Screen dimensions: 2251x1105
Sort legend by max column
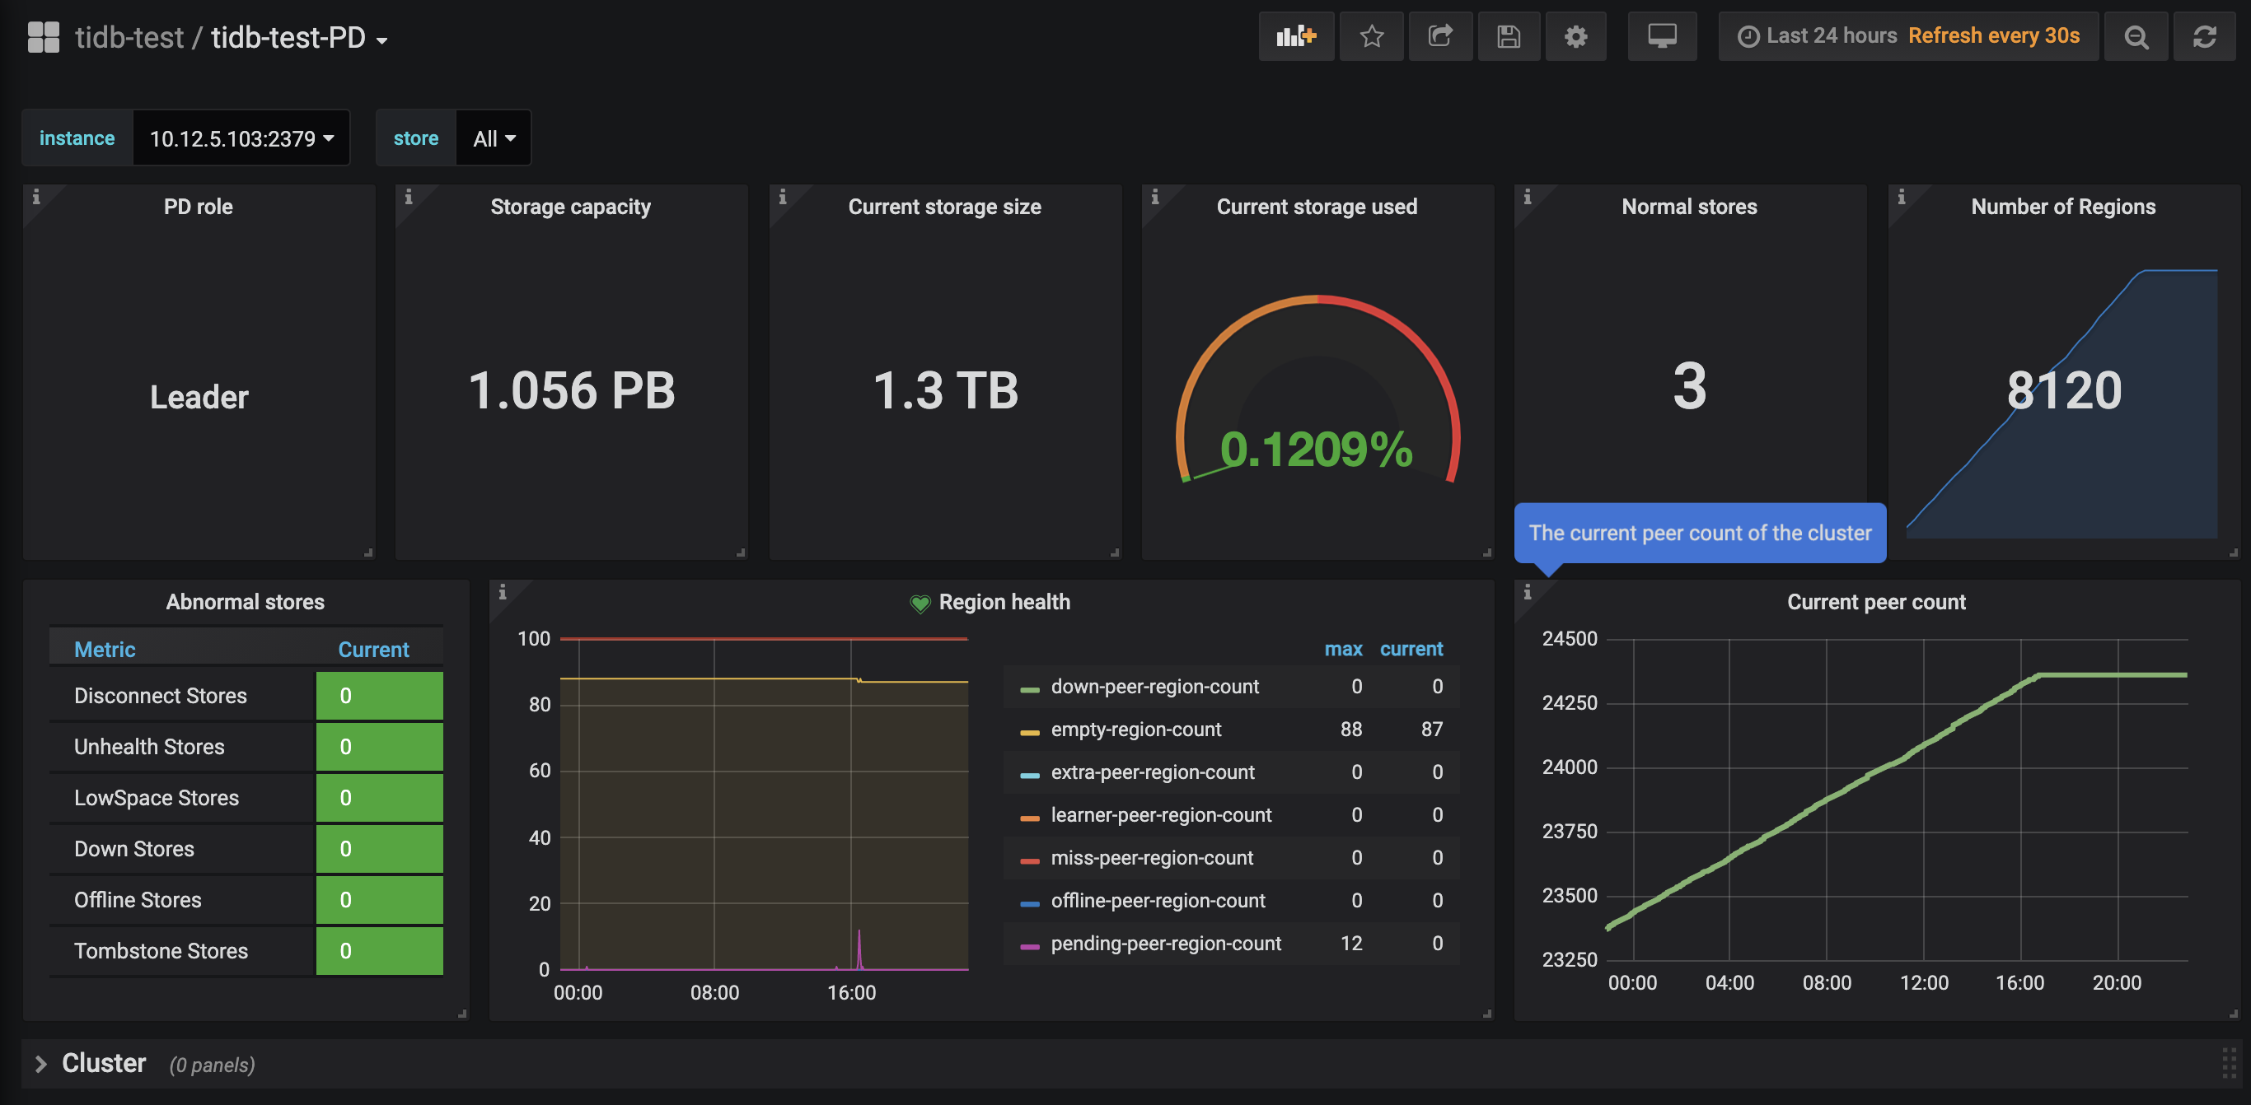[1343, 649]
